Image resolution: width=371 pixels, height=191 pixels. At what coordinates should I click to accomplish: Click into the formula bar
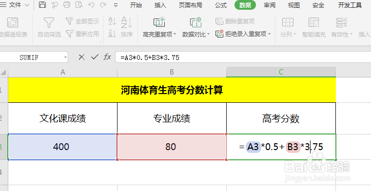click(x=243, y=57)
